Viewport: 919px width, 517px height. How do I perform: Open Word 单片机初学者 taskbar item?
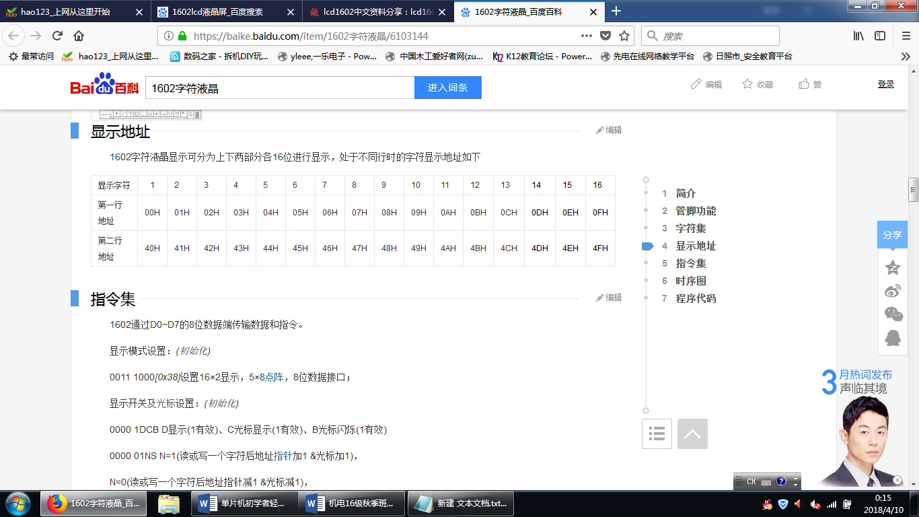pos(244,504)
